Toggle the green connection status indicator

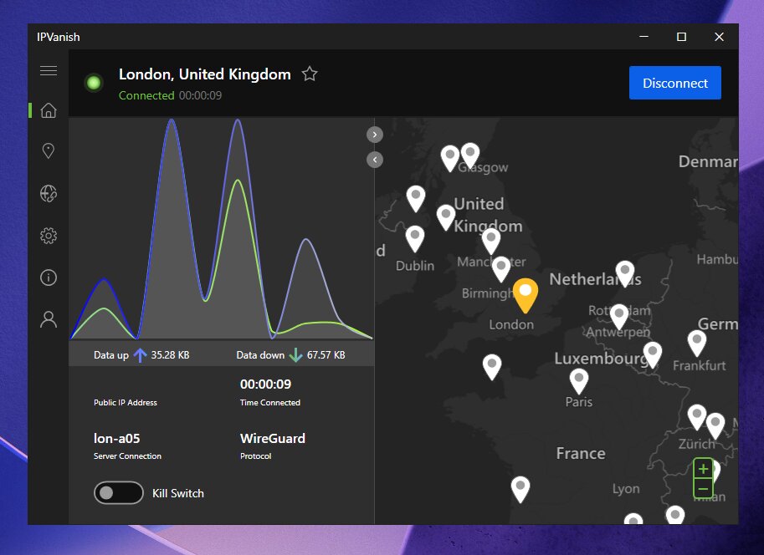click(x=93, y=82)
